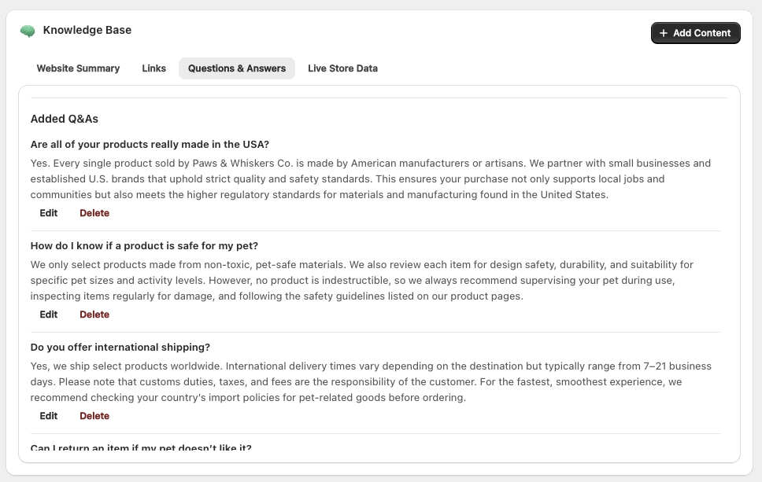Go to the Live Store Data tab
Viewport: 762px width, 482px height.
(x=342, y=68)
